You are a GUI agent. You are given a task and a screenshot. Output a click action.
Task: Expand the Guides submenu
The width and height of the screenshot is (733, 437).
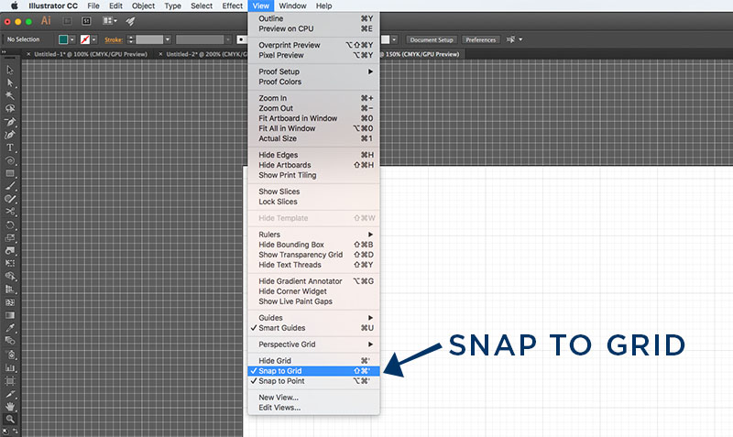coord(313,318)
